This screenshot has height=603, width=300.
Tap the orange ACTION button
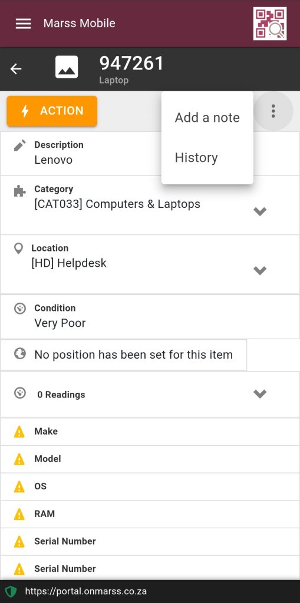[x=52, y=111]
